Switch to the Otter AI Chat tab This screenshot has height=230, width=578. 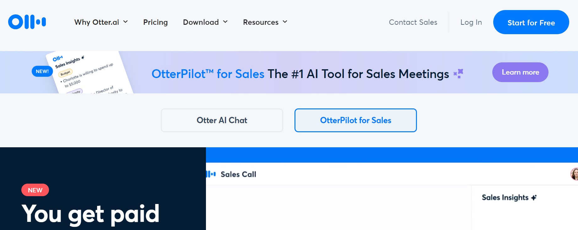click(x=222, y=120)
